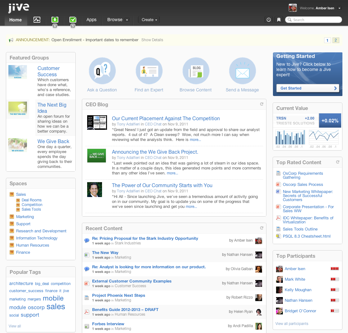Click the Browse Content blog icon

196,71
